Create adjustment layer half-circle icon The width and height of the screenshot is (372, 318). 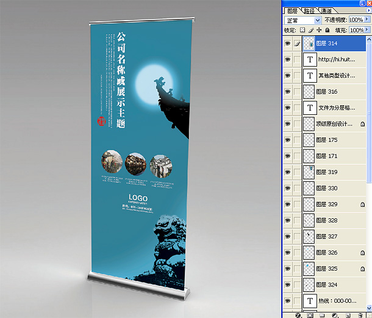point(335,316)
